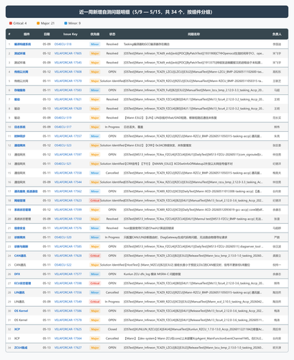Open issue link VELAFORCAR-17586

point(68,311)
